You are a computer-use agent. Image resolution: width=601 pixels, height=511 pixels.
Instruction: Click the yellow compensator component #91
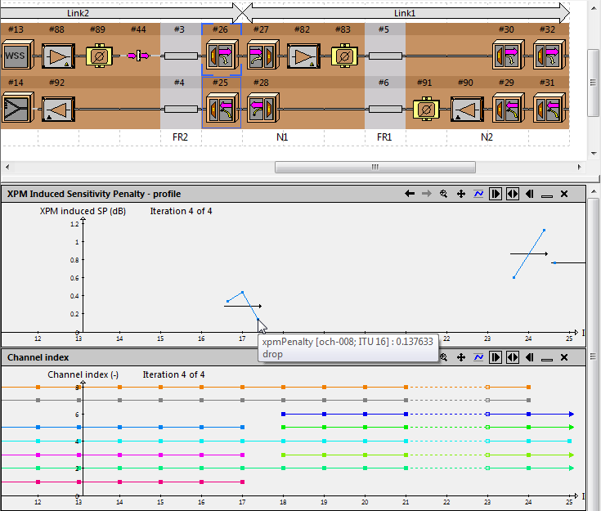(x=426, y=110)
